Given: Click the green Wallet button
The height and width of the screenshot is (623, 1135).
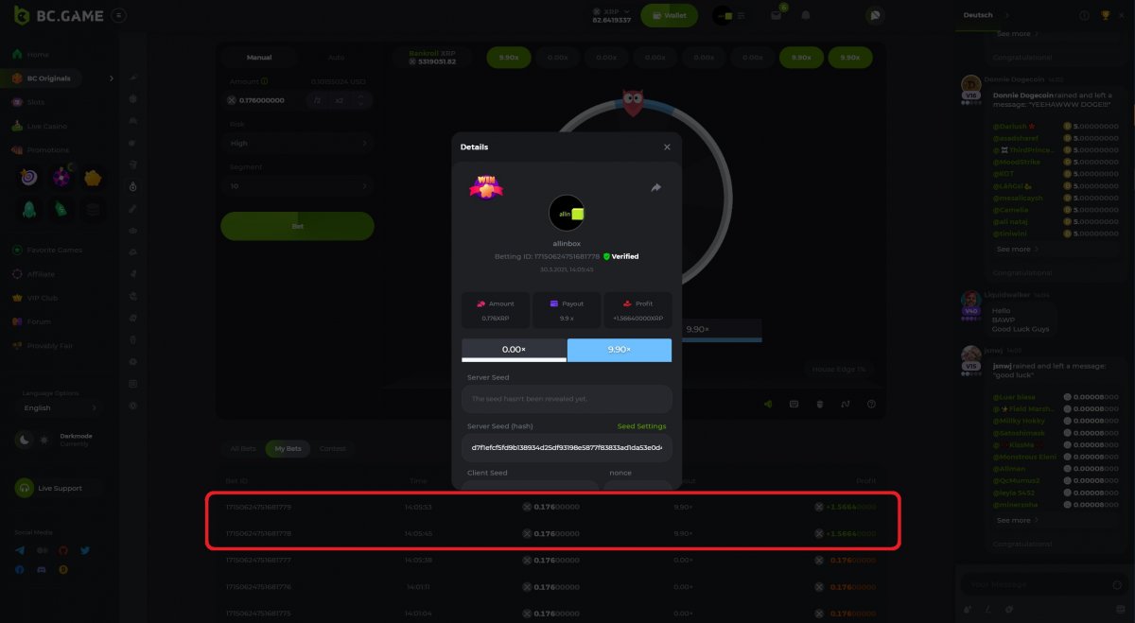Looking at the screenshot, I should pos(669,15).
